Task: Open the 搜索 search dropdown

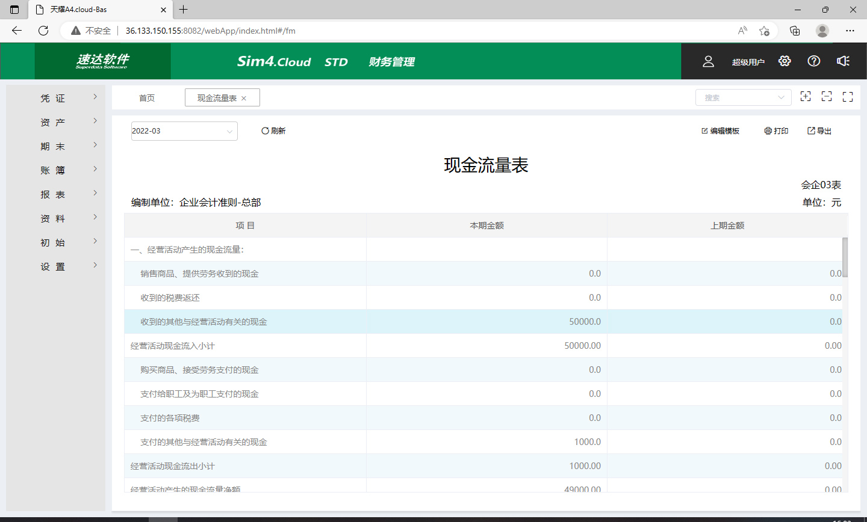Action: pyautogui.click(x=743, y=97)
